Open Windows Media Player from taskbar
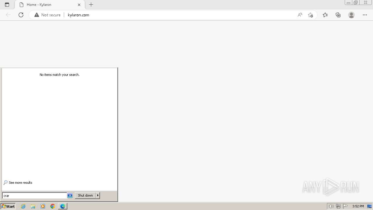This screenshot has width=373, height=210. tap(43, 206)
